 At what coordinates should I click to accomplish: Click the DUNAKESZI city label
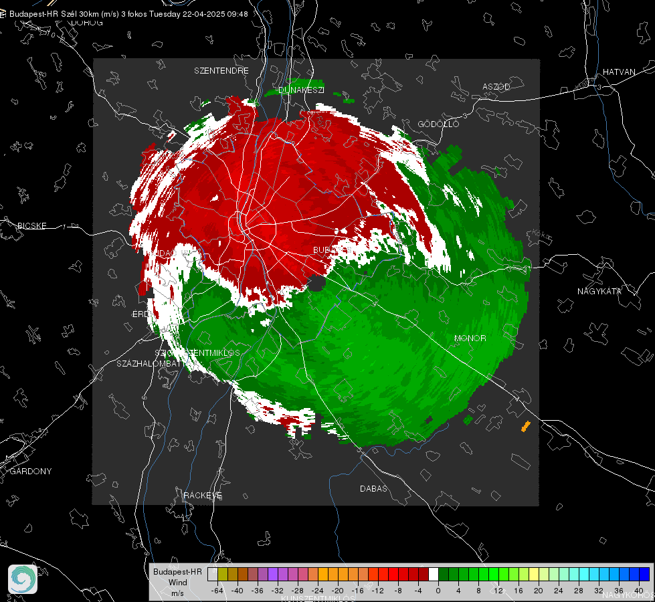(x=301, y=90)
